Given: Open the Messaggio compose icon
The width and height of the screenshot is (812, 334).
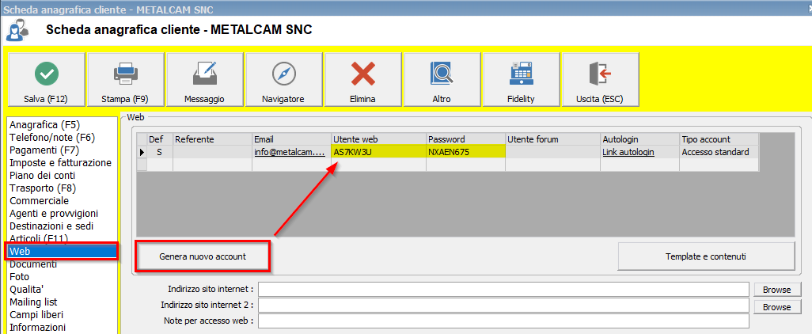Looking at the screenshot, I should [x=204, y=74].
